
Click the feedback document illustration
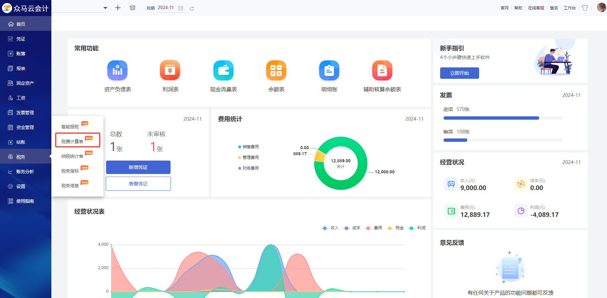pos(510,267)
